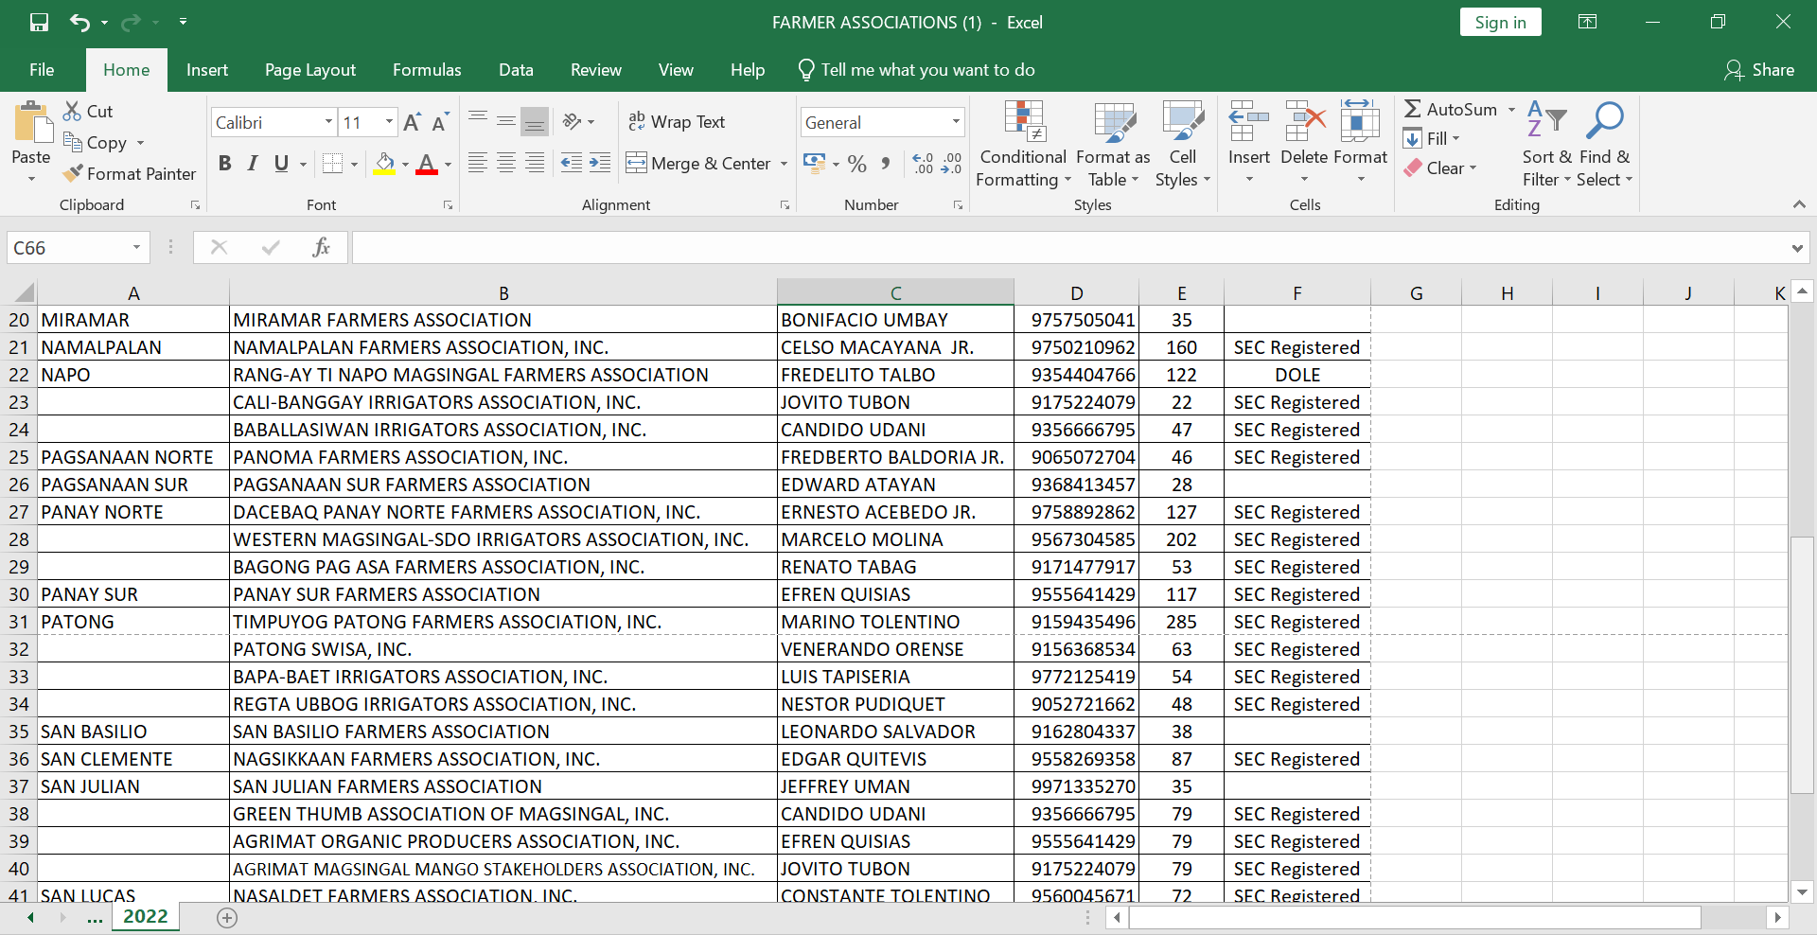Copy the selected cells
This screenshot has width=1817, height=935.
(96, 142)
